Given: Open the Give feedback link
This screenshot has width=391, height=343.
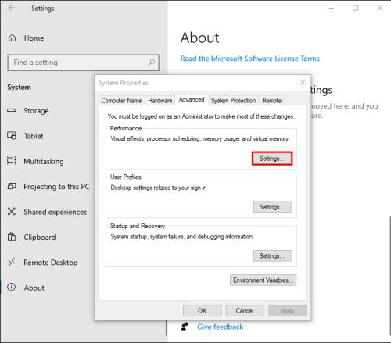Looking at the screenshot, I should point(221,327).
